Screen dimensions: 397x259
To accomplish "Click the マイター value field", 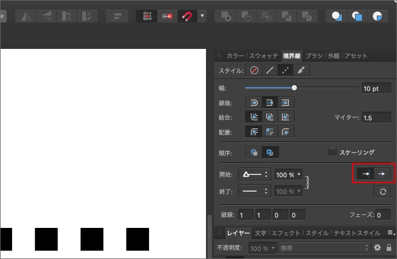I will point(376,117).
